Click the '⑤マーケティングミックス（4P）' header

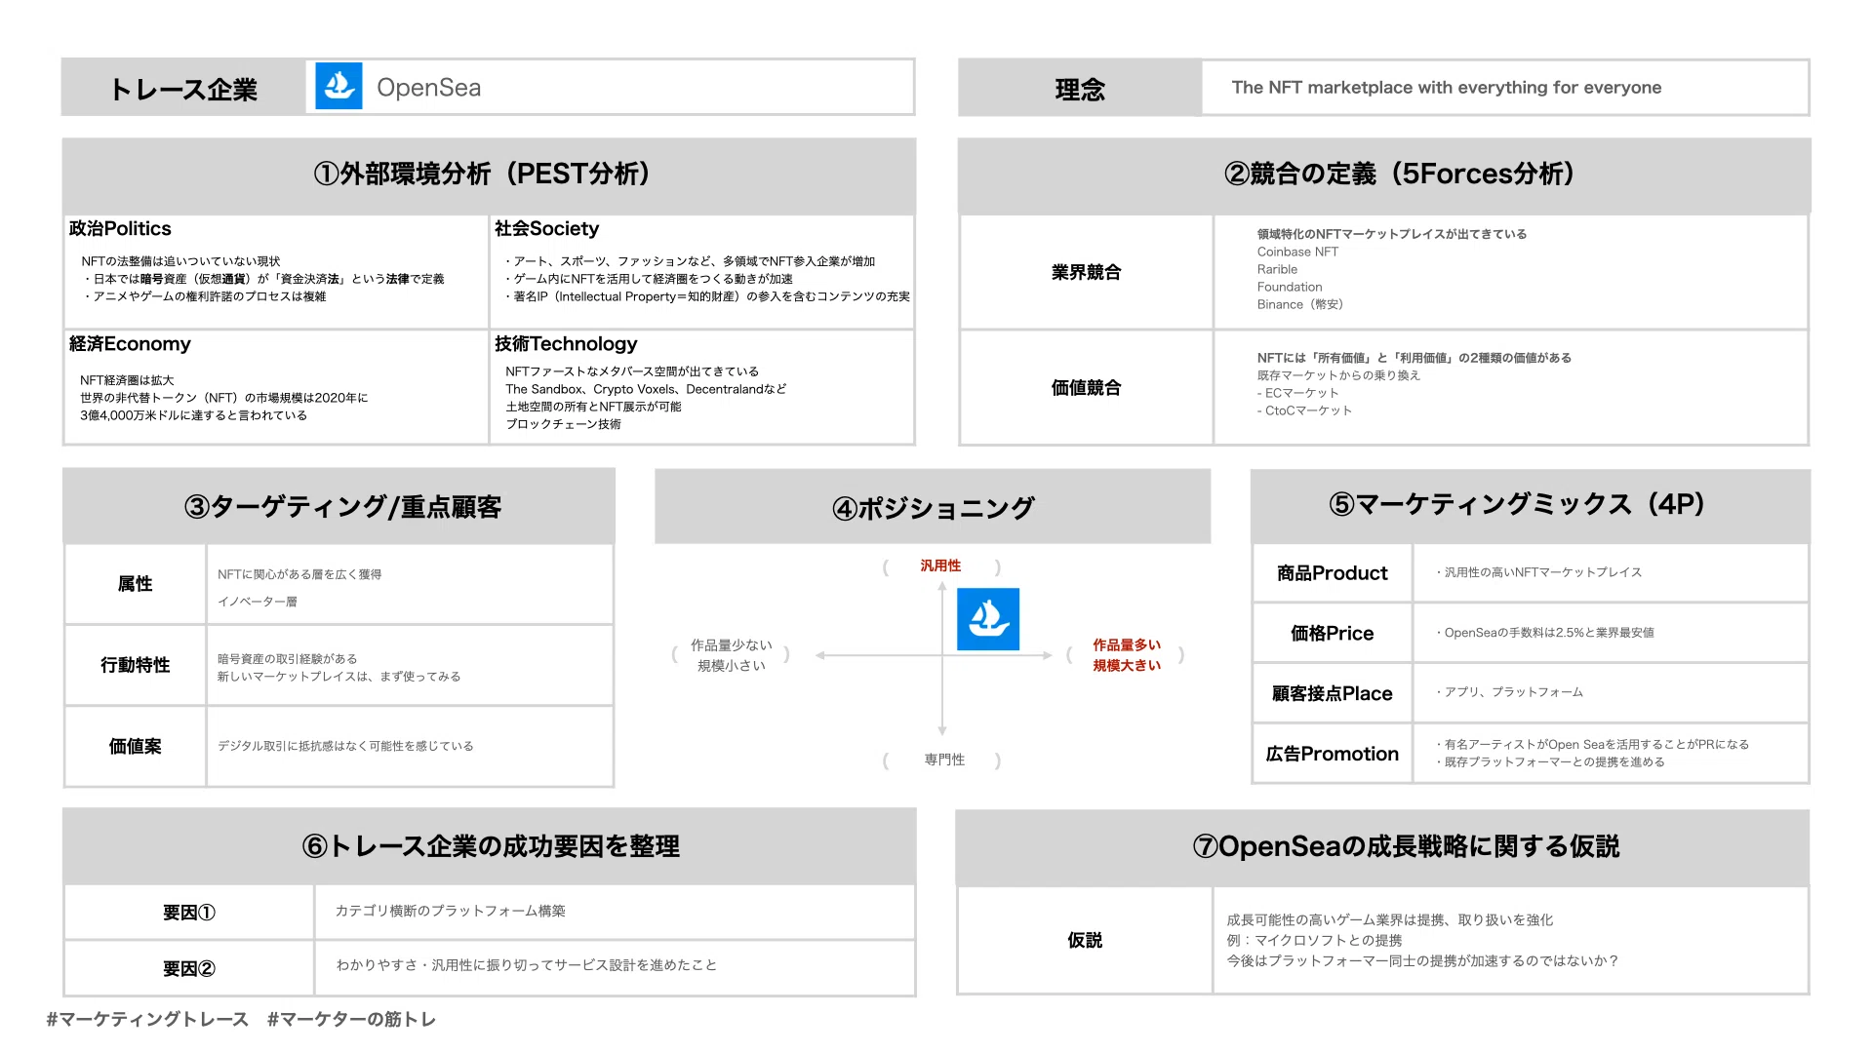click(x=1531, y=506)
